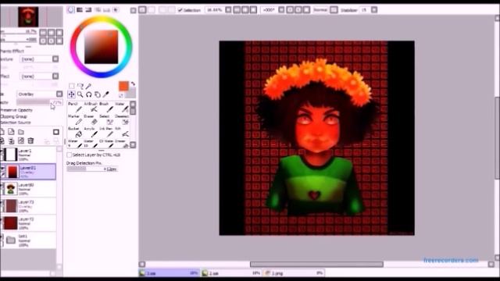
Task: Show the RGB slider panel
Action: pos(80,10)
